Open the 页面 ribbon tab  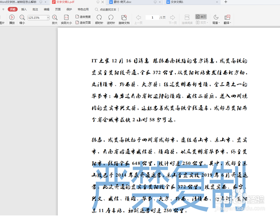58,9
